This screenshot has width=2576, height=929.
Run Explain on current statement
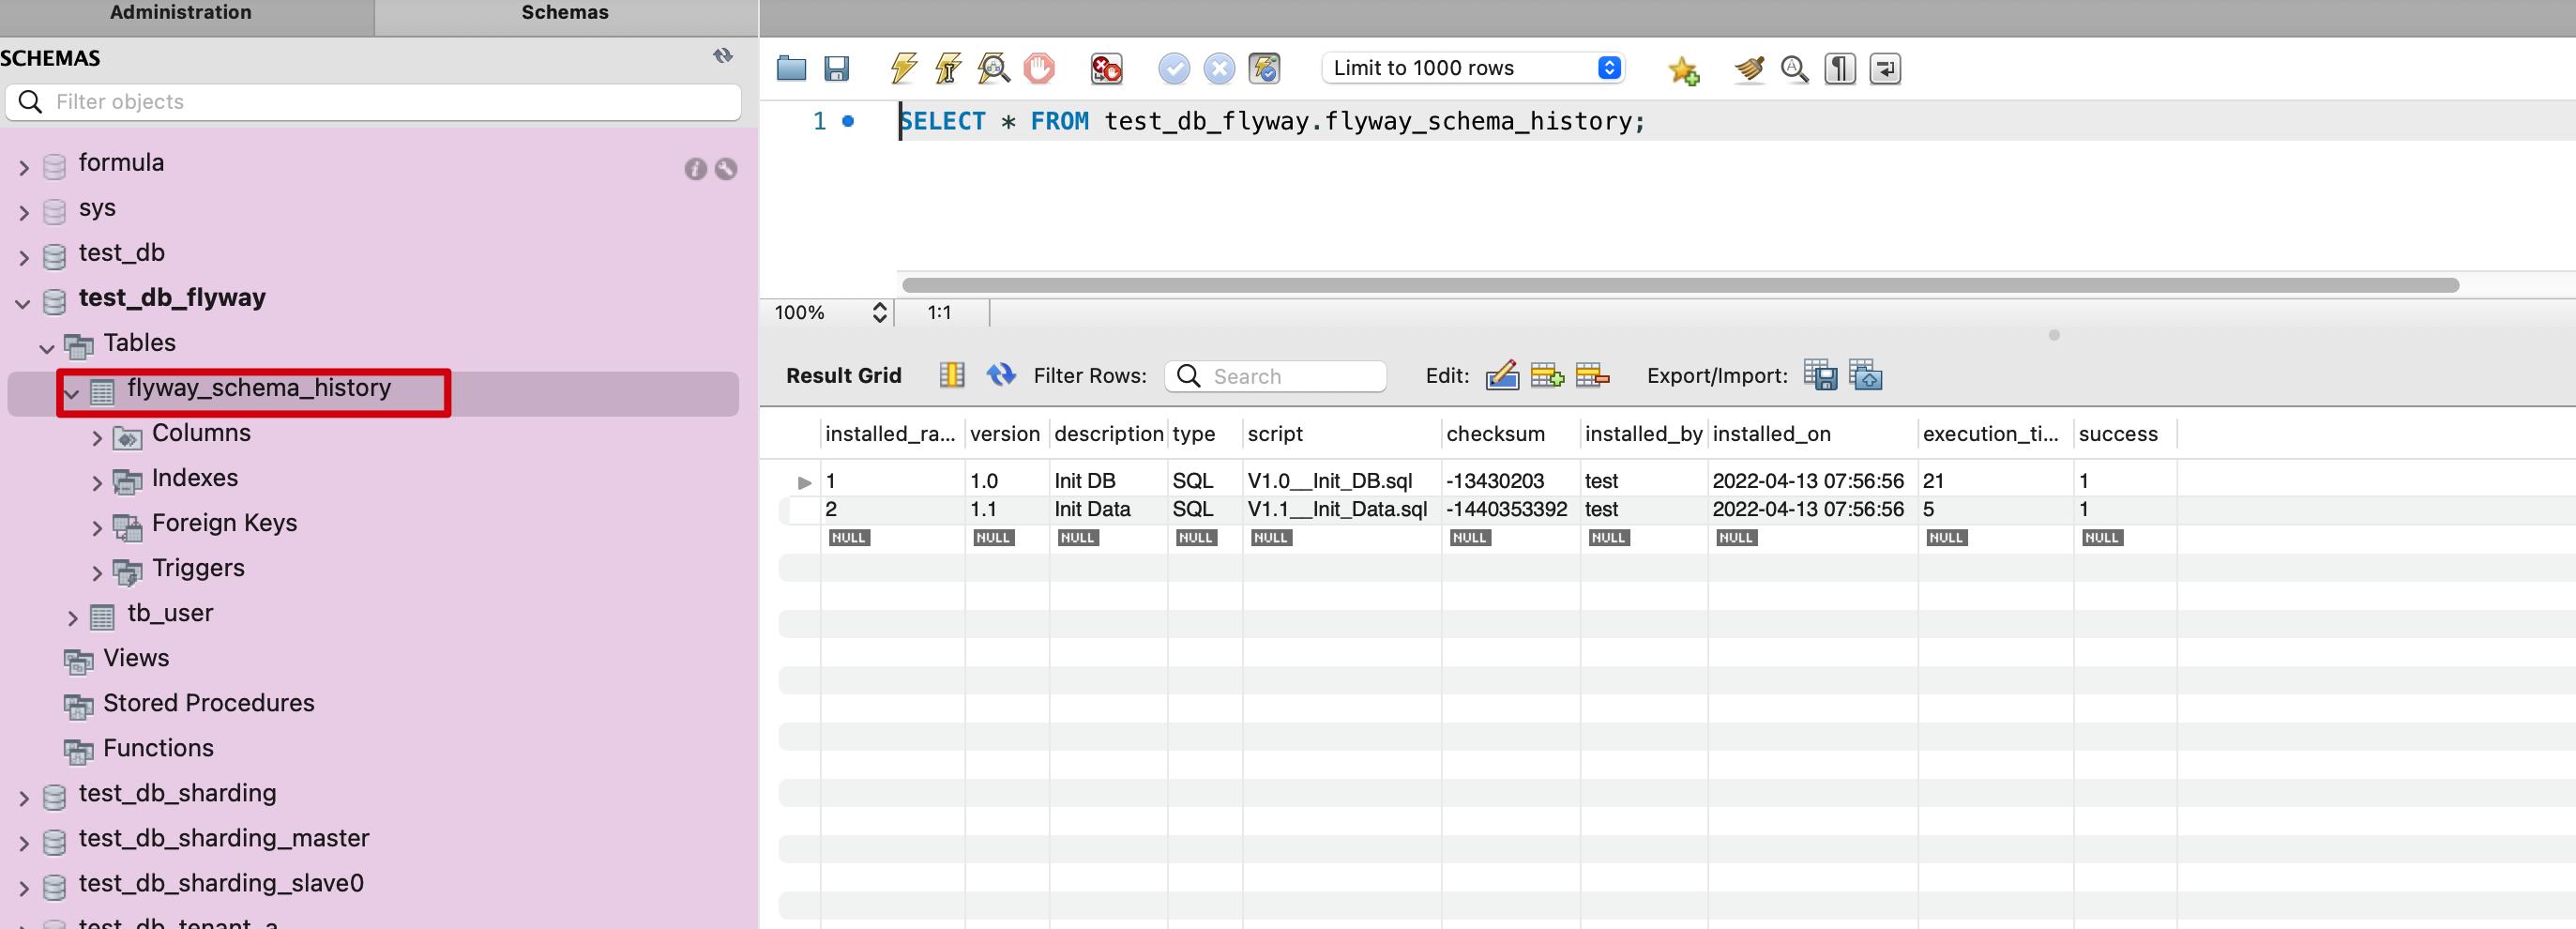(x=993, y=68)
